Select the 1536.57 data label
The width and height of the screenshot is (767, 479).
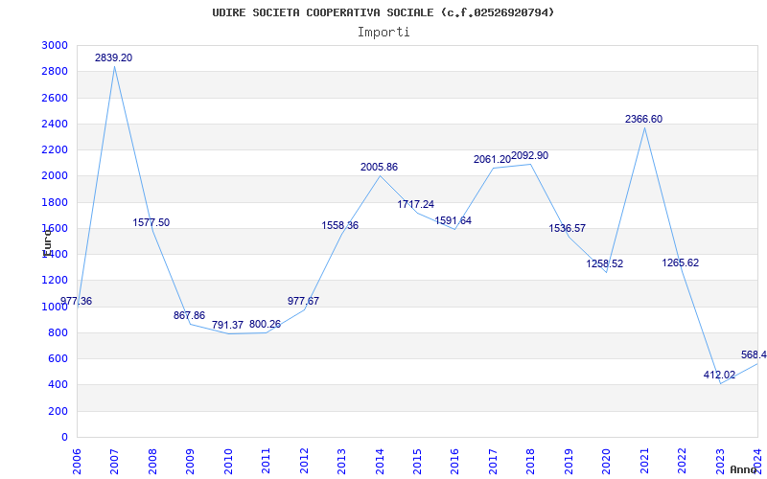567,228
